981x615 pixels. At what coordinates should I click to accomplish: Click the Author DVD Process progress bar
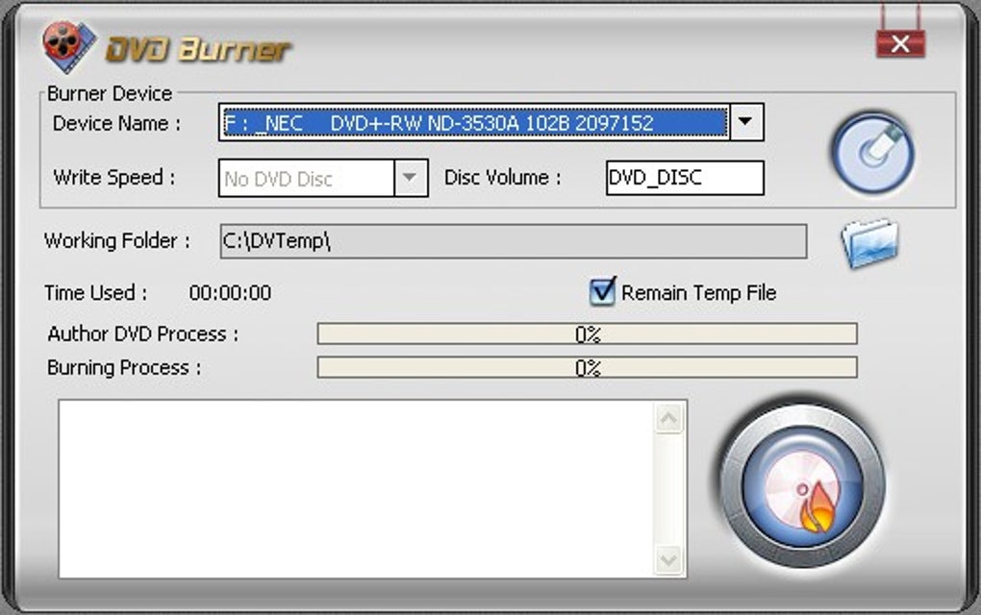tap(587, 333)
